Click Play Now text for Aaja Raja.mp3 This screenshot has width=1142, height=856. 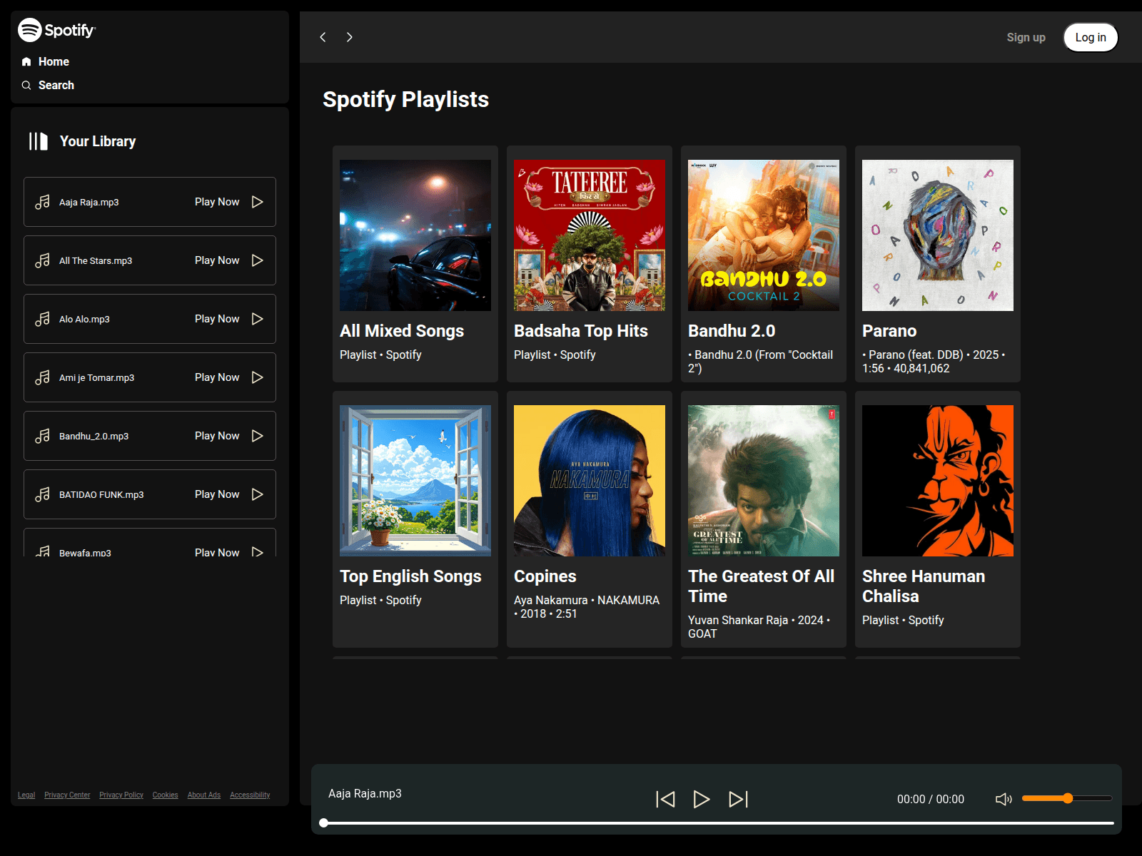217,202
